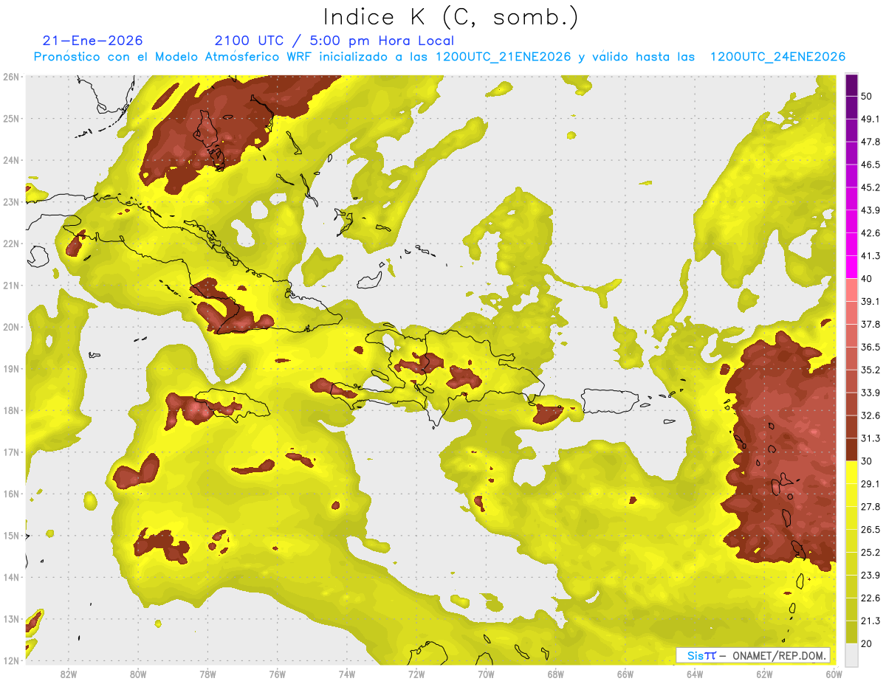The width and height of the screenshot is (886, 684).
Task: Click the colorbar value "49.1"
Action: [870, 119]
